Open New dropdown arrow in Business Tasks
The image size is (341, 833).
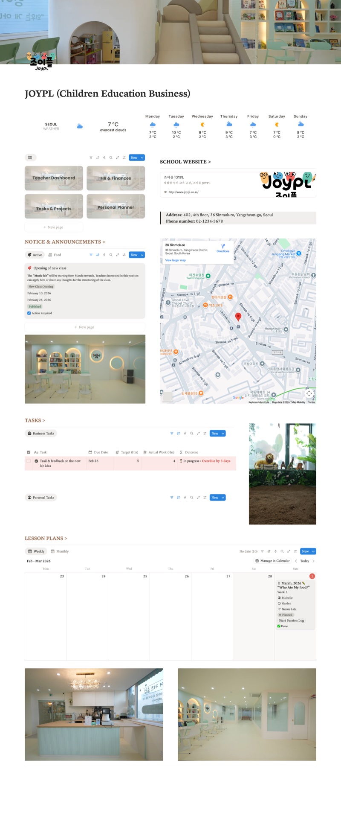pyautogui.click(x=223, y=433)
